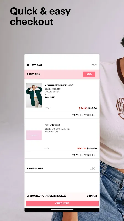The width and height of the screenshot is (124, 221).
Task: Select the Pink Gift Card title
Action: [52, 125]
